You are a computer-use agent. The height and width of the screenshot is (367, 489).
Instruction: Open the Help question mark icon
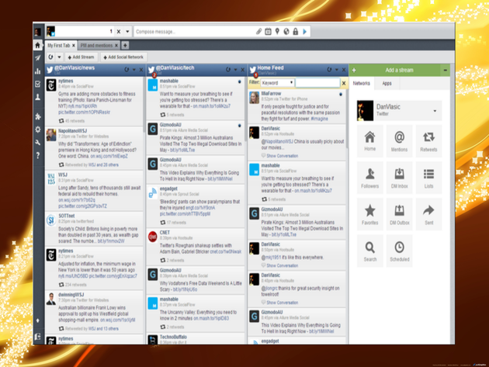pos(38,155)
